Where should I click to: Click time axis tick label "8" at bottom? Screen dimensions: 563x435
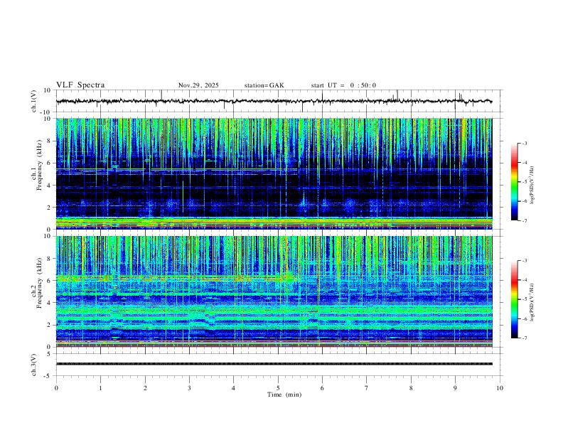coord(411,388)
